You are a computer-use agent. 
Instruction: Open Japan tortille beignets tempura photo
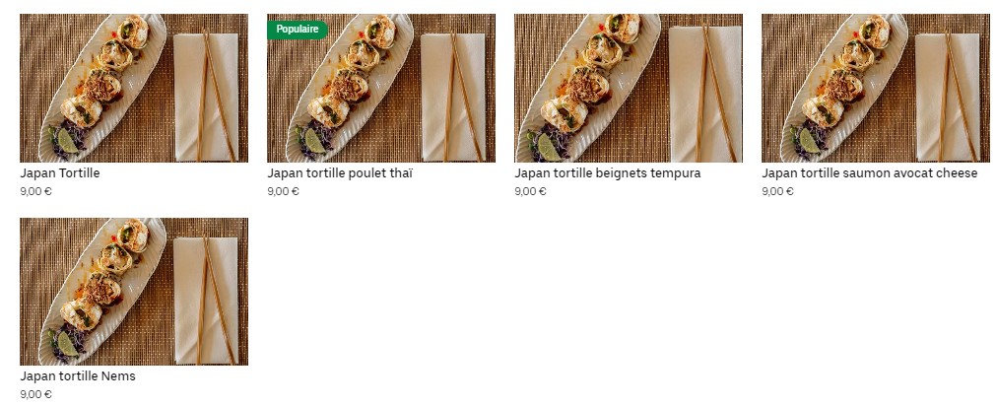pos(629,89)
